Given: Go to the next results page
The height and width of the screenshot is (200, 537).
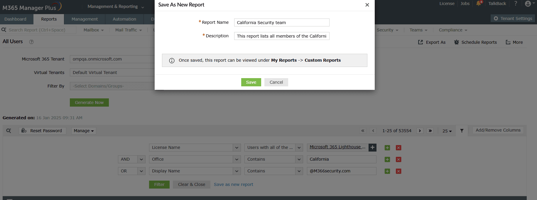Looking at the screenshot, I should coord(420,131).
